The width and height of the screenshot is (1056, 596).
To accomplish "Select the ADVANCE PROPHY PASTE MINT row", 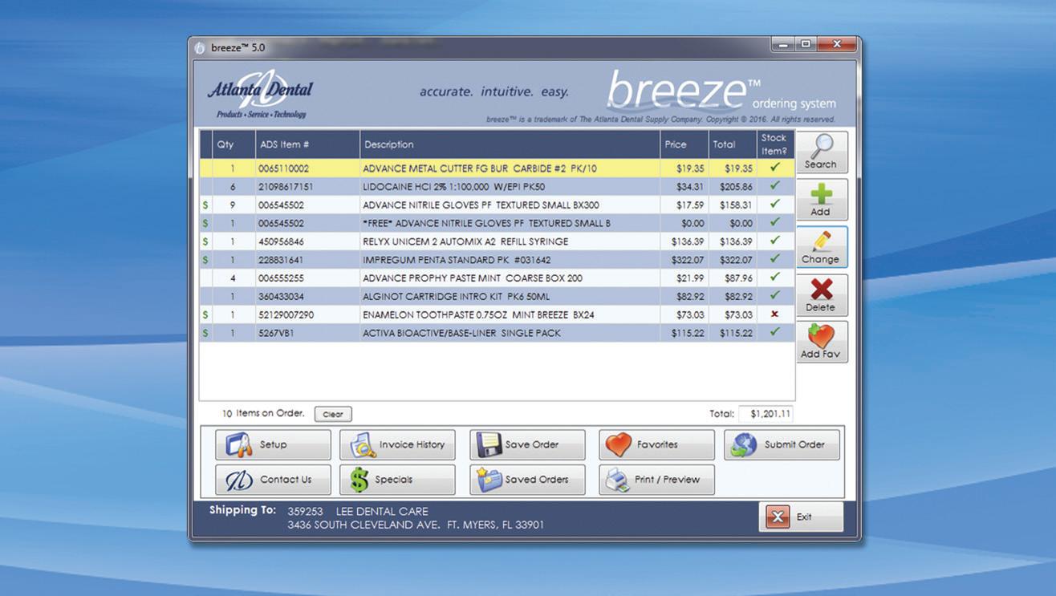I will [497, 278].
